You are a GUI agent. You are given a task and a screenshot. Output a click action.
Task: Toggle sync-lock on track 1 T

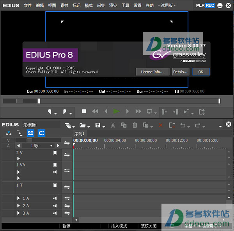coord(67,187)
